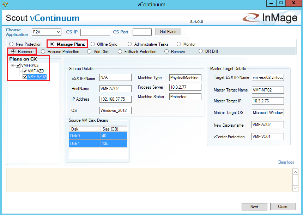Image resolution: width=303 pixels, height=215 pixels.
Task: Select the Offline Sync option
Action: pos(93,44)
